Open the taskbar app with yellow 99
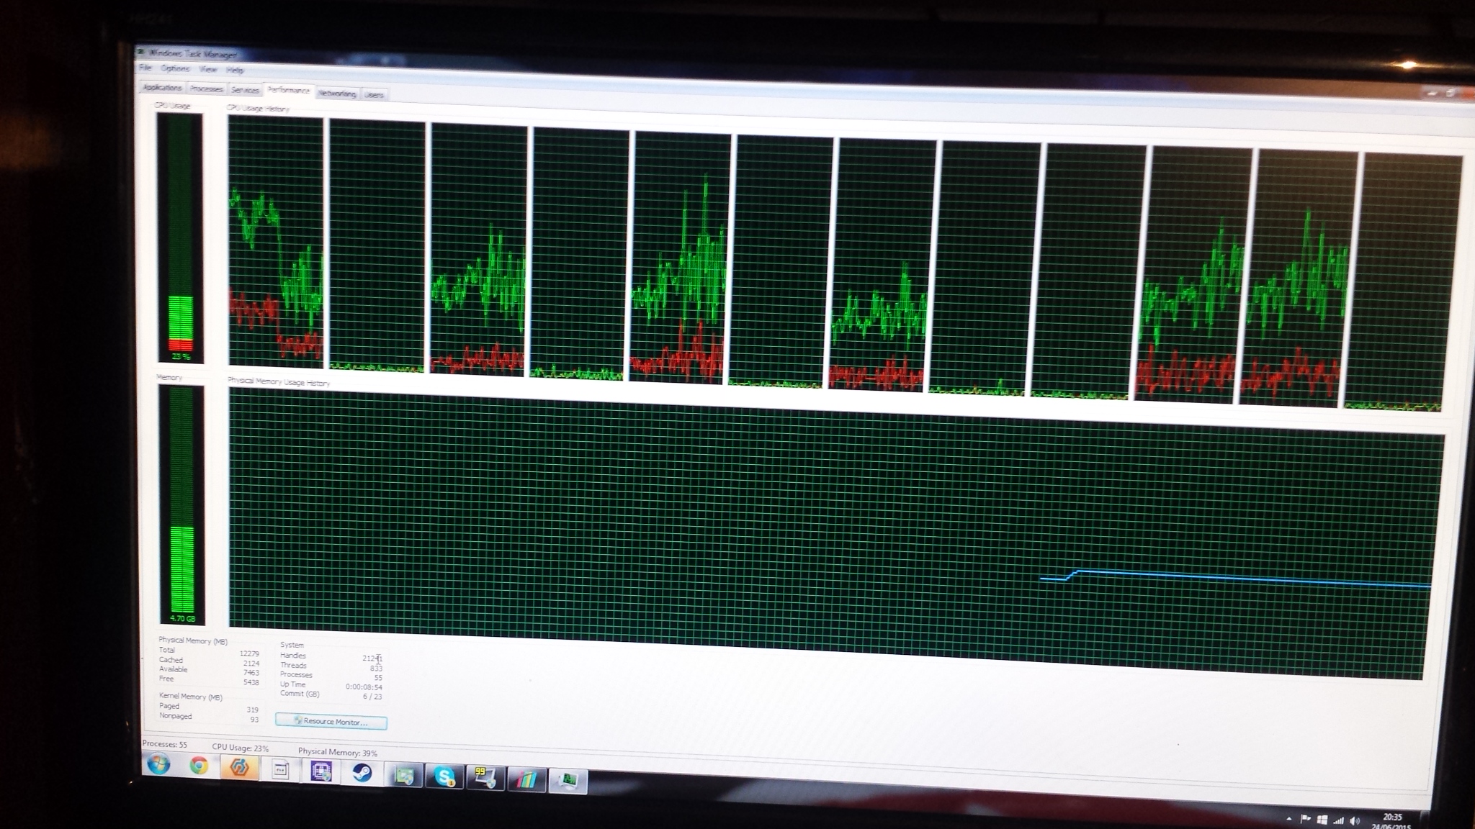This screenshot has width=1475, height=829. click(484, 777)
